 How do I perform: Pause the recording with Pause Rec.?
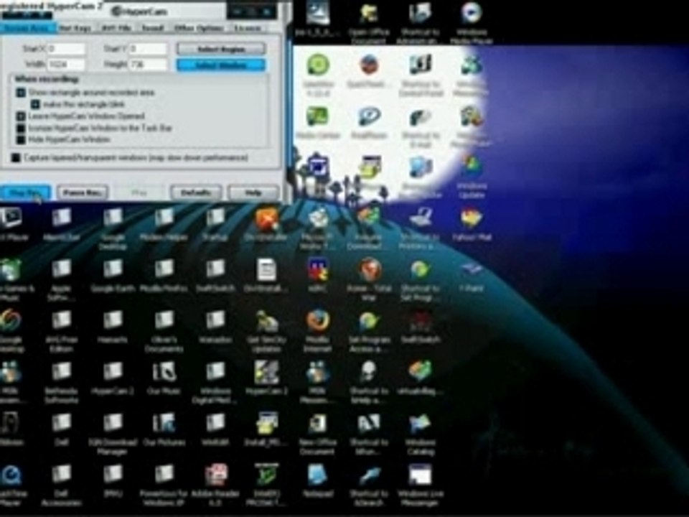[83, 192]
